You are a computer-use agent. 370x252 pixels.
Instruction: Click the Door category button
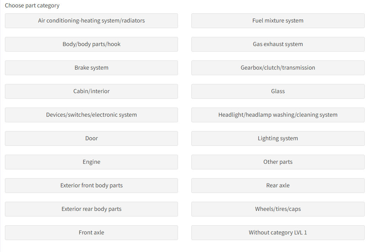tap(91, 138)
